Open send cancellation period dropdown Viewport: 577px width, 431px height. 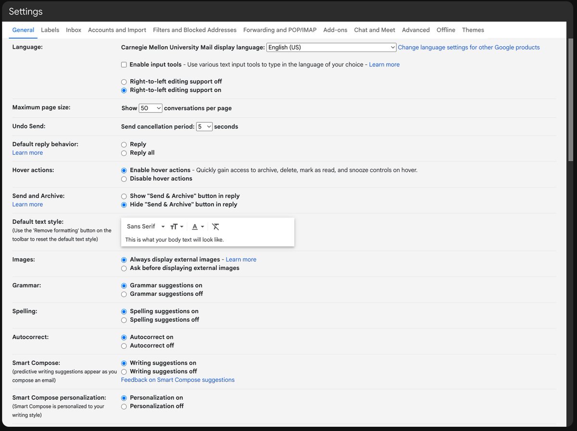coord(204,127)
